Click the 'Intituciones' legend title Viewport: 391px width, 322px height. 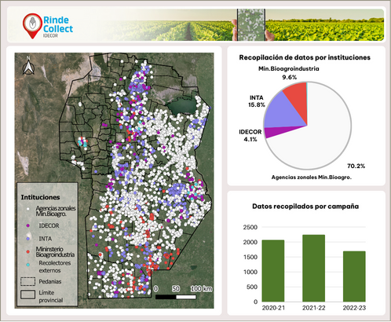tap(40, 197)
